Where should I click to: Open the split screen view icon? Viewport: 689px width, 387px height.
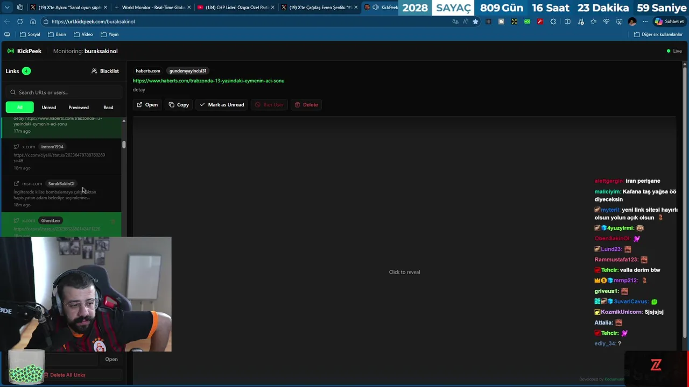[567, 21]
